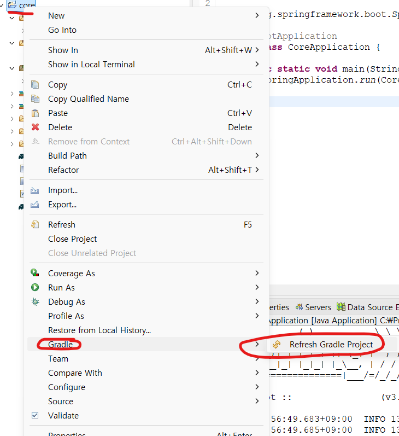This screenshot has height=436, width=399.
Task: Click the green Run As icon
Action: click(x=35, y=287)
